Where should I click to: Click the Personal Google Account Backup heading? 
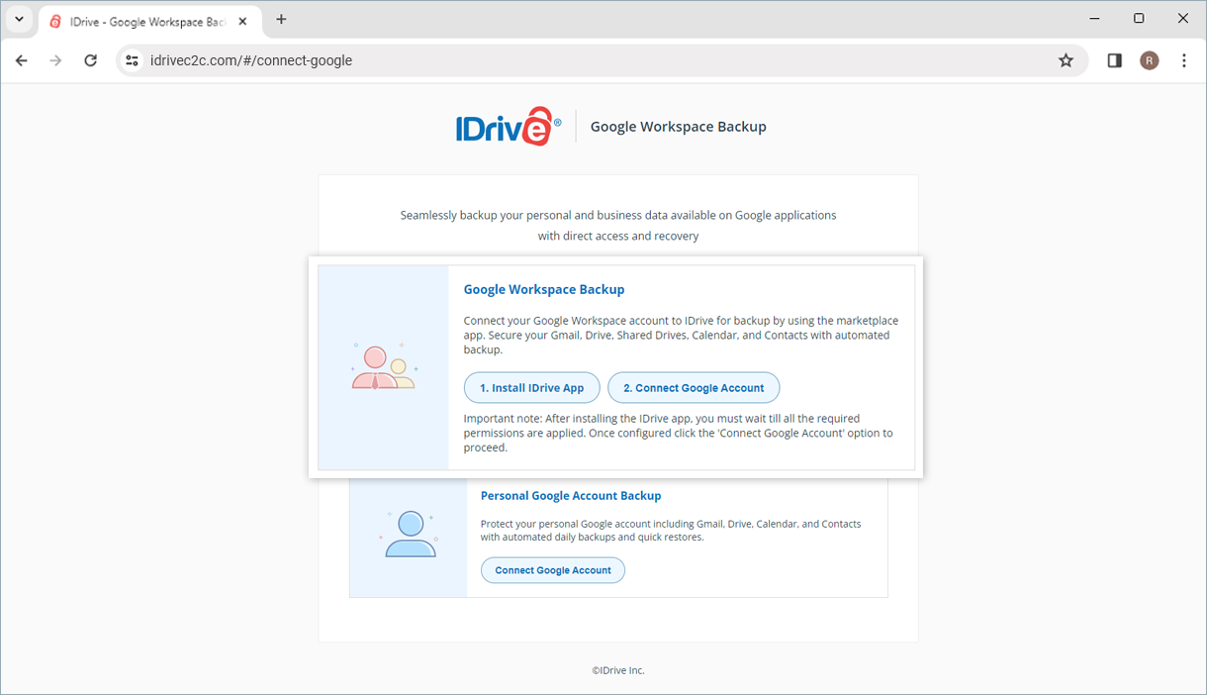(571, 496)
